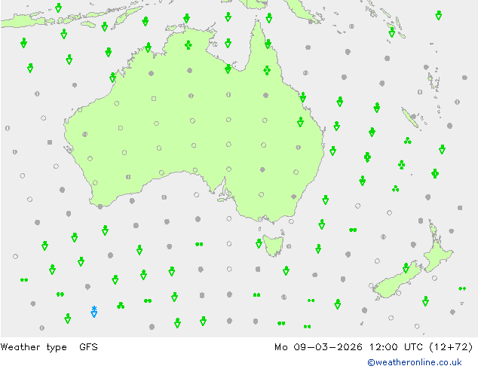Open the weatheronline.co.uk copyright link

coord(415,362)
